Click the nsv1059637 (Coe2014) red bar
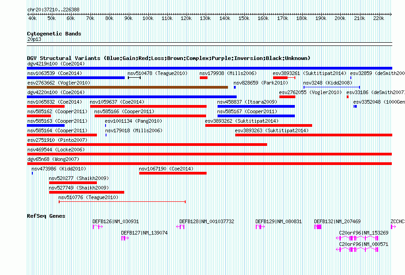This screenshot has width=405, height=275. click(148, 106)
